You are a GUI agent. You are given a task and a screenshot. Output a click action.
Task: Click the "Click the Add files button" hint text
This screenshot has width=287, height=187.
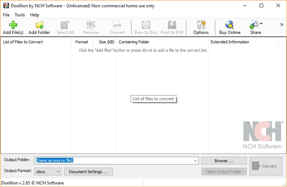tap(143, 50)
